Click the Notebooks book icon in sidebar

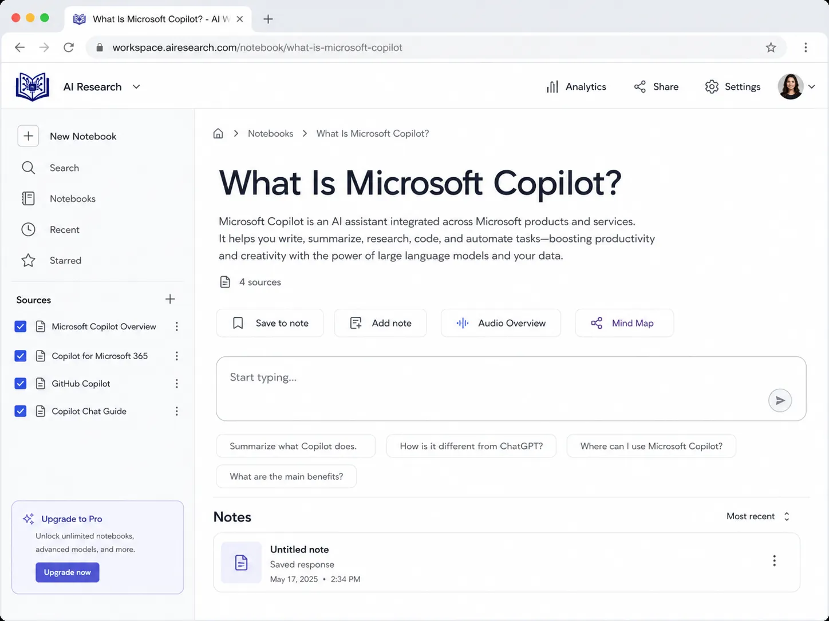coord(28,198)
